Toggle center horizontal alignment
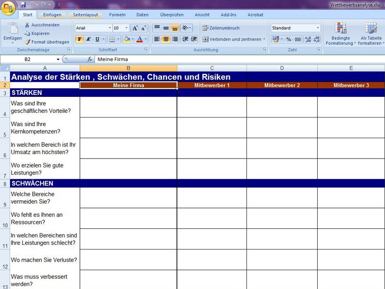 [166, 39]
